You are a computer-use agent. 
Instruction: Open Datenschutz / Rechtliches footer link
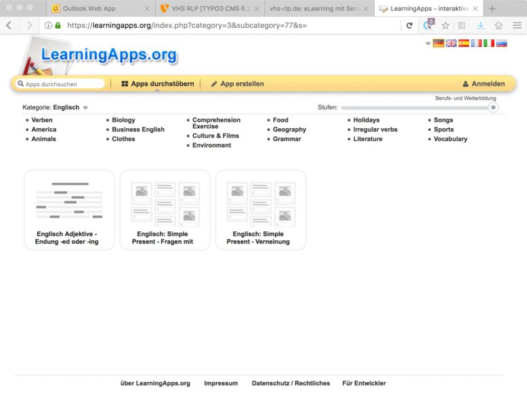click(291, 383)
